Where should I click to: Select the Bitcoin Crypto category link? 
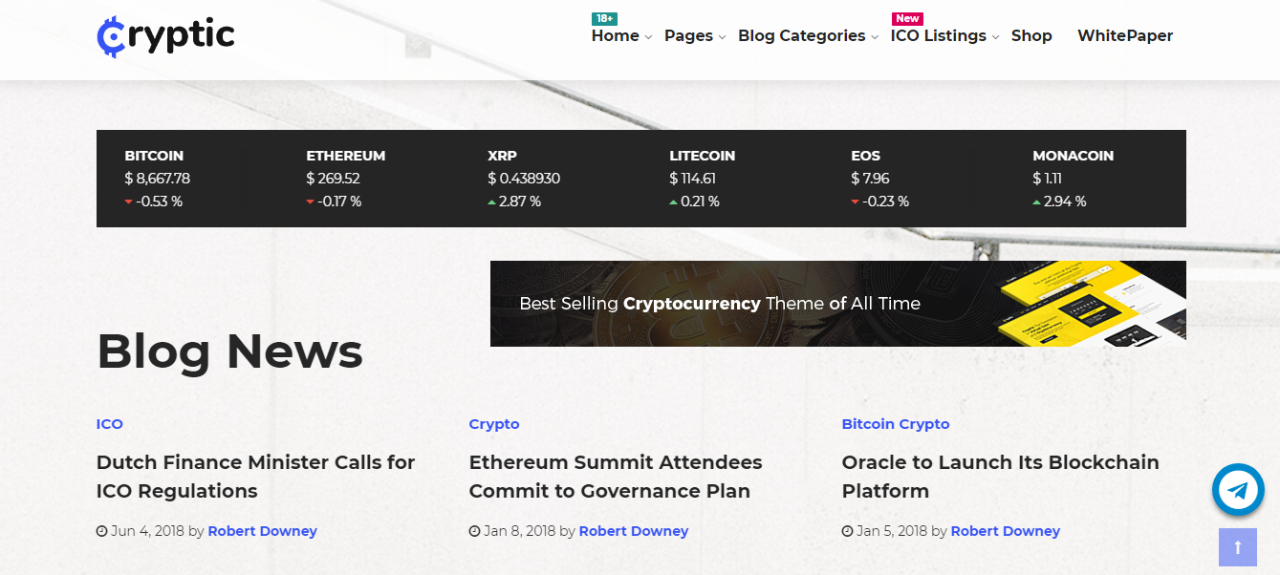point(896,424)
